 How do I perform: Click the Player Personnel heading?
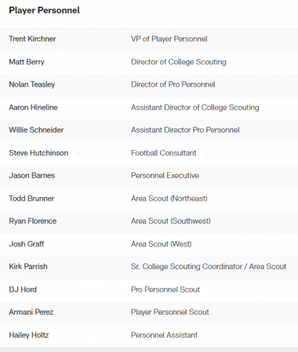point(44,10)
